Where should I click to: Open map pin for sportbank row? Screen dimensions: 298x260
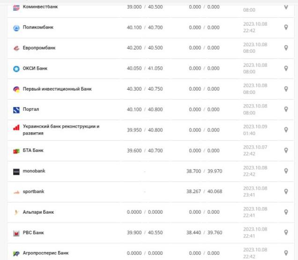(x=286, y=192)
